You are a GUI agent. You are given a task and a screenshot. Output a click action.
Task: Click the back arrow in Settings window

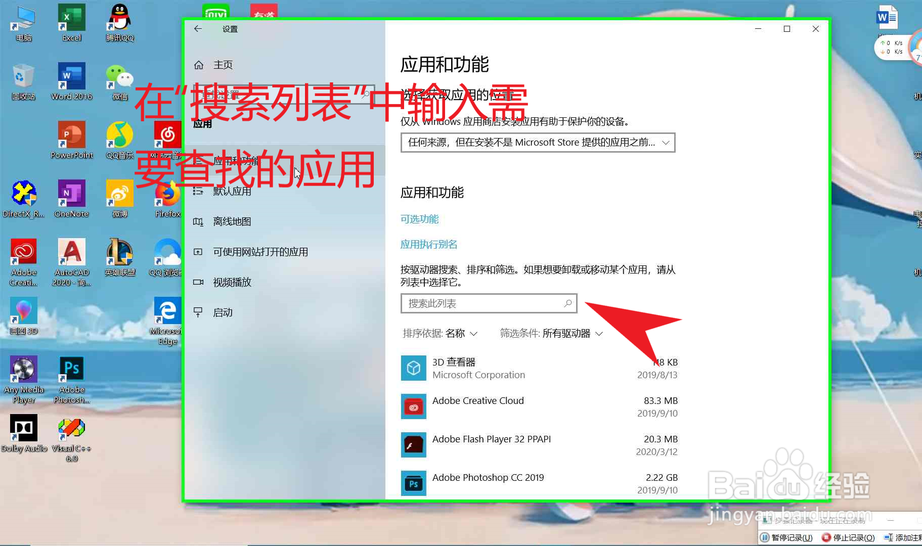click(198, 29)
